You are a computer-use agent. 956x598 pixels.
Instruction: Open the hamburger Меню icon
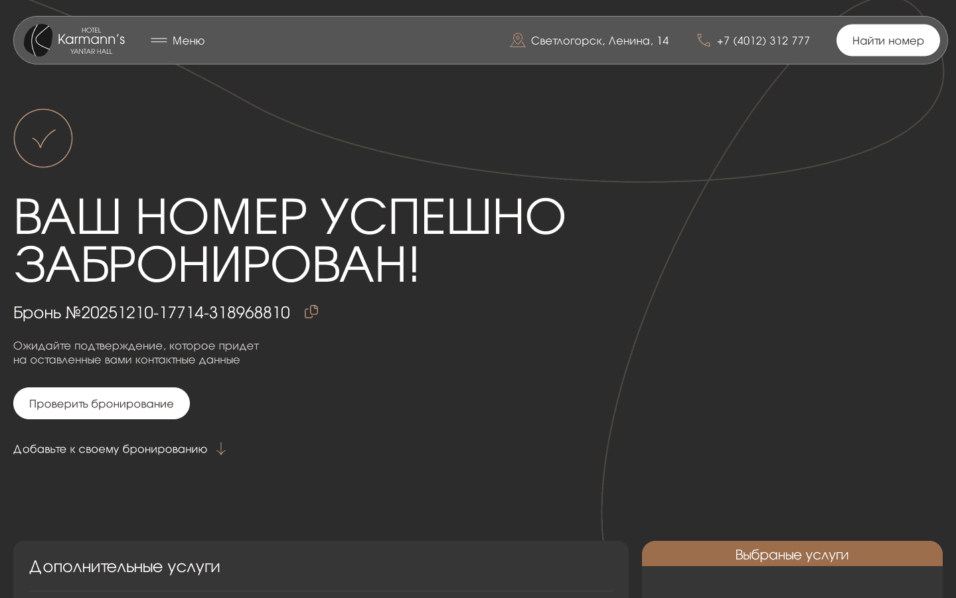coord(159,41)
